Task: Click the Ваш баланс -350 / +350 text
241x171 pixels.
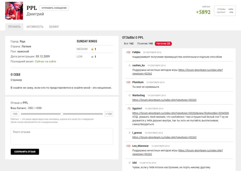Action: point(26,108)
